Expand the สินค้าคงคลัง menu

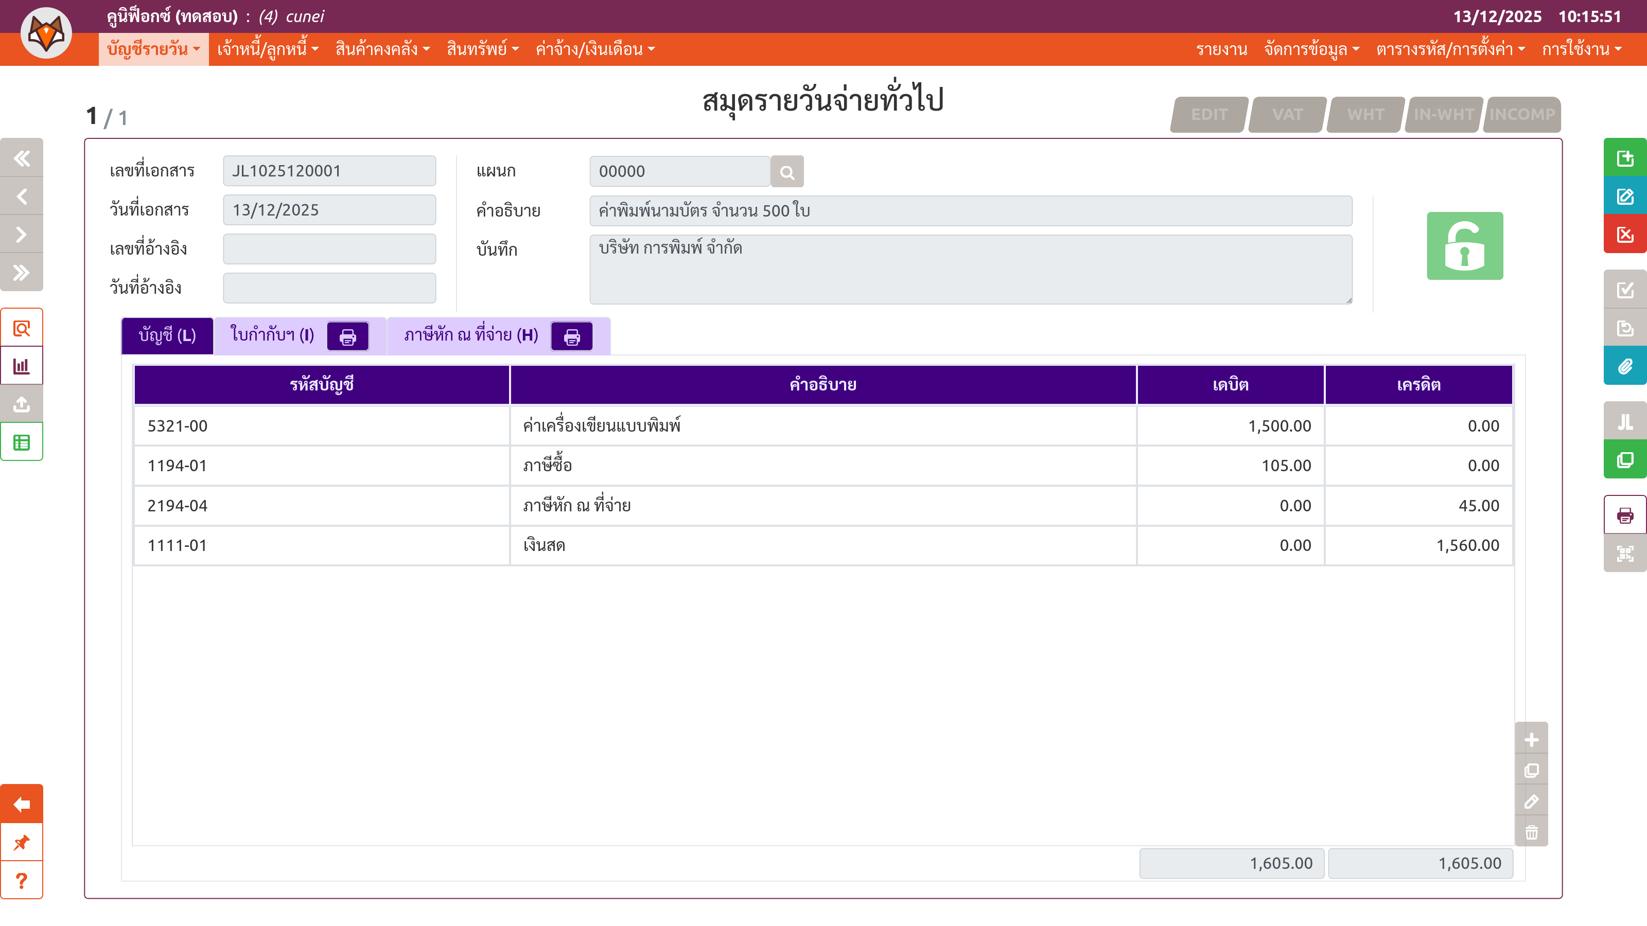click(382, 49)
